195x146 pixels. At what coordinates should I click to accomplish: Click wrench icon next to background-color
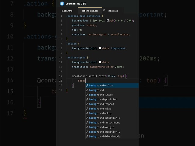(x=87, y=85)
